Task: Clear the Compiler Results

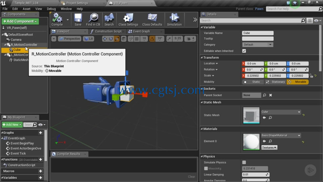Action: click(x=191, y=177)
